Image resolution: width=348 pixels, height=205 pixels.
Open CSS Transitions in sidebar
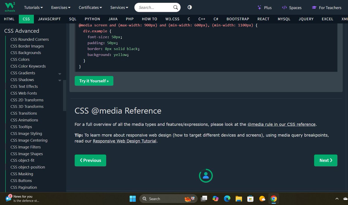coord(24,113)
